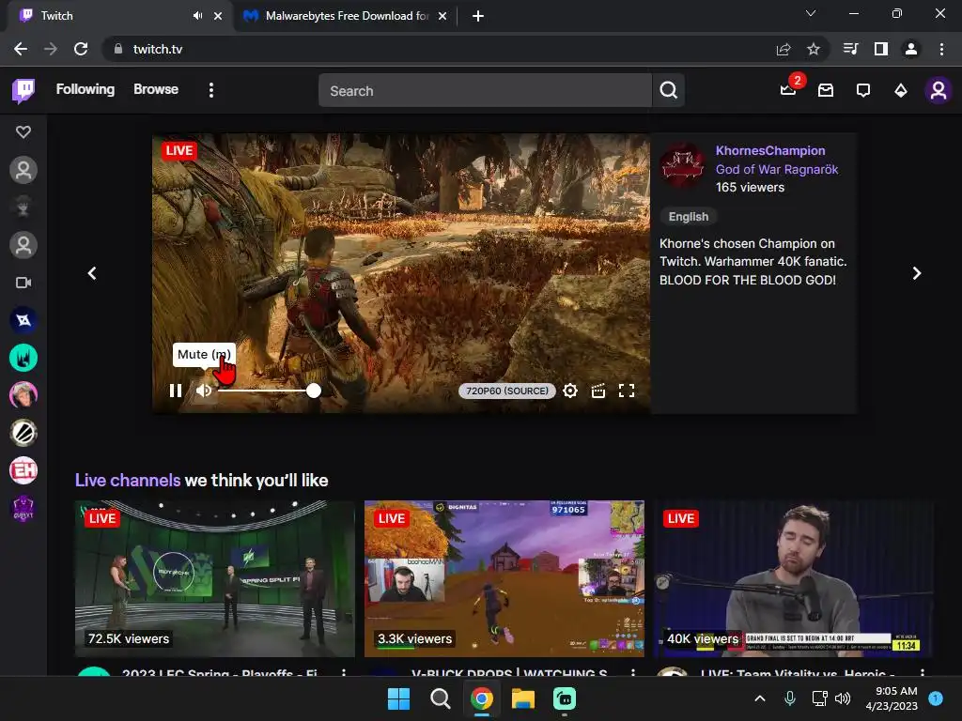Open the dark blue crossed-logo channel in sidebar
Viewport: 962px width, 721px height.
pyautogui.click(x=23, y=320)
